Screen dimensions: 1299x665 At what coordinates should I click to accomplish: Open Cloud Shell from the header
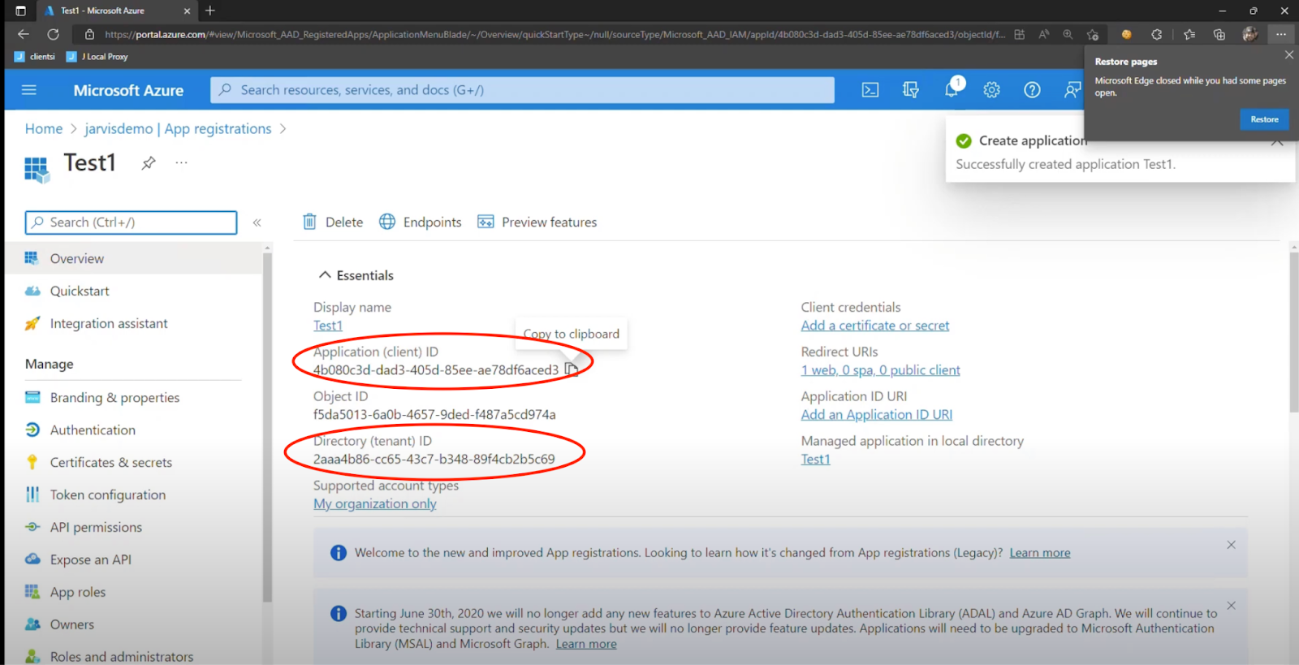[870, 90]
